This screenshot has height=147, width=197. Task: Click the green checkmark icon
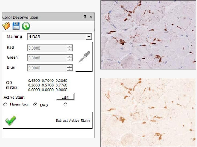(11, 120)
